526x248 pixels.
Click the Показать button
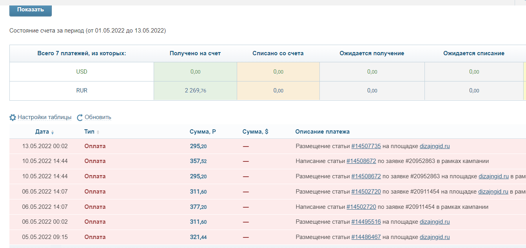30,9
